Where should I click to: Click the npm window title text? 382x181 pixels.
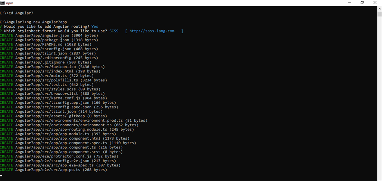click(x=9, y=3)
